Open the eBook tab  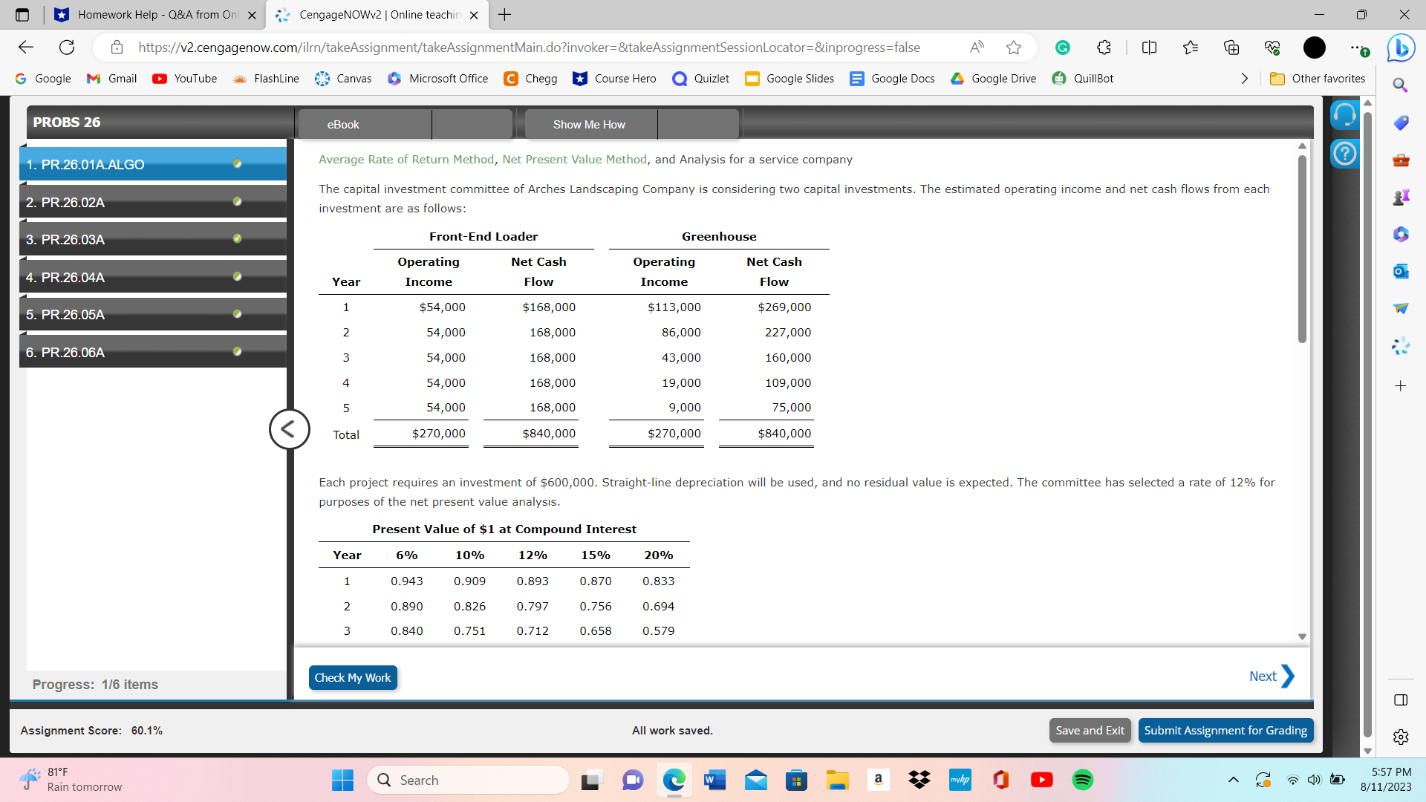pyautogui.click(x=343, y=125)
